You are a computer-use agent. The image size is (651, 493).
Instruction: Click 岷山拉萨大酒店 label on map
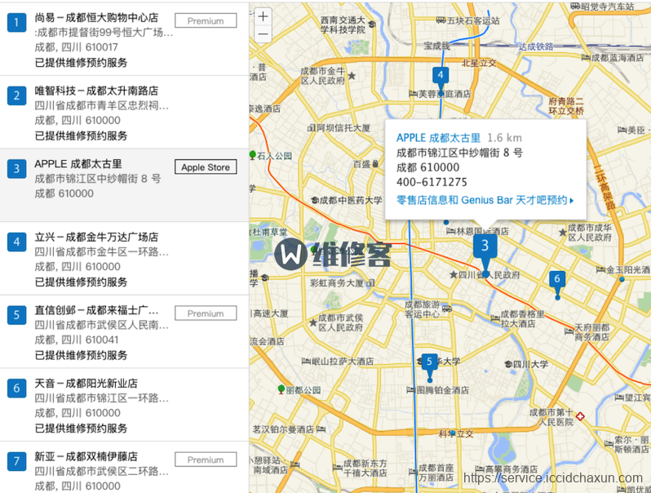pyautogui.click(x=343, y=361)
